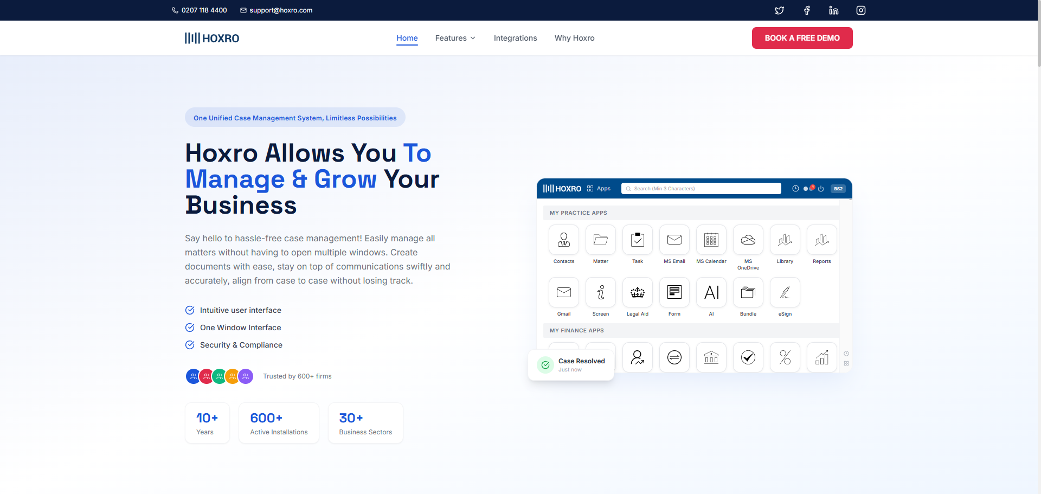The height and width of the screenshot is (494, 1041).
Task: Open the Twitter social link
Action: 779,10
